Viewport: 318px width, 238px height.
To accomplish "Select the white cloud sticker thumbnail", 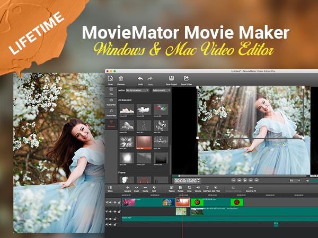I will tap(144, 109).
